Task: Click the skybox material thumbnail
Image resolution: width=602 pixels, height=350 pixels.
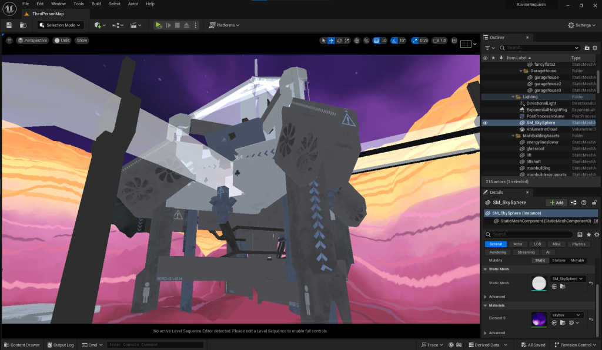Action: pos(539,319)
